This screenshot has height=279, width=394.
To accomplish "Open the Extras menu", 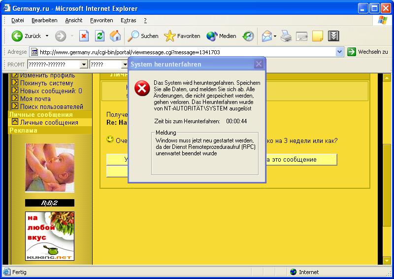I will point(128,20).
